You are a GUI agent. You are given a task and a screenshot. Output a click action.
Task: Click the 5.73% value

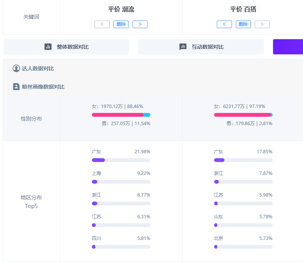click(x=266, y=238)
